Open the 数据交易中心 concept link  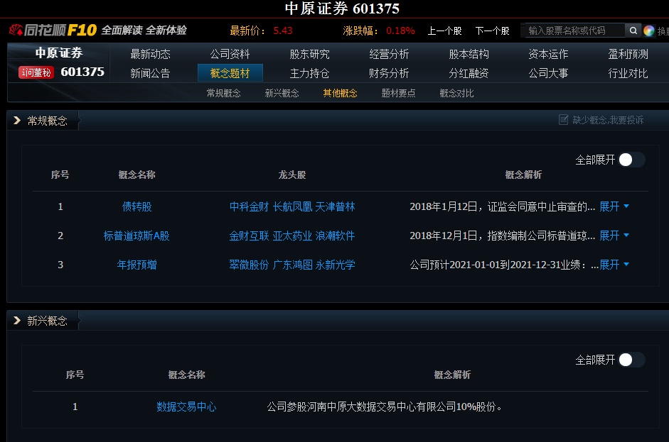point(186,407)
